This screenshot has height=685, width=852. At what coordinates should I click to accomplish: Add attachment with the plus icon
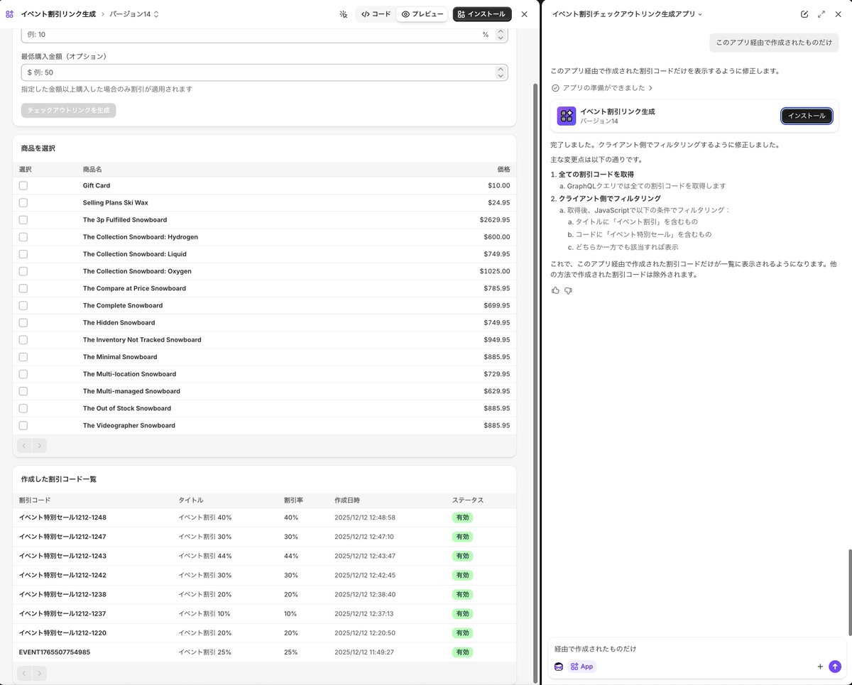820,667
